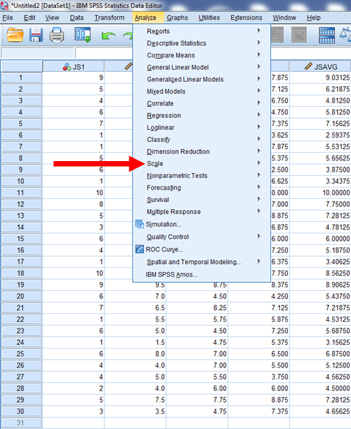Click the JS1 cell in row 18

click(x=73, y=273)
